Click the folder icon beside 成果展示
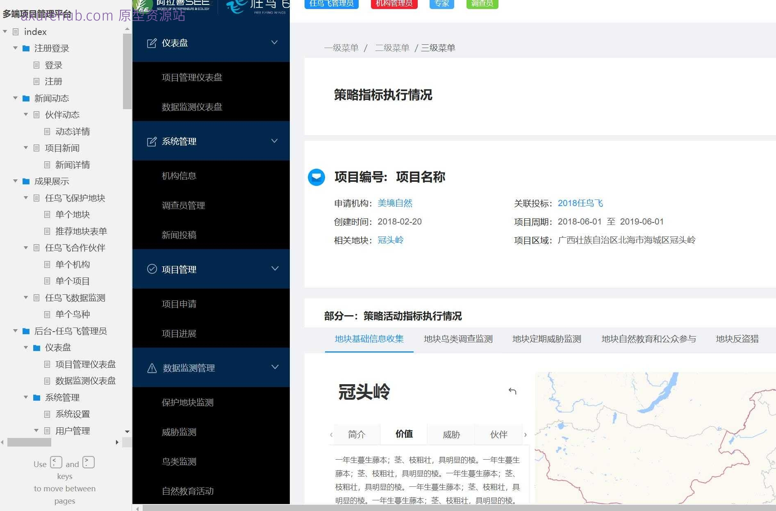This screenshot has width=776, height=511. (x=26, y=181)
